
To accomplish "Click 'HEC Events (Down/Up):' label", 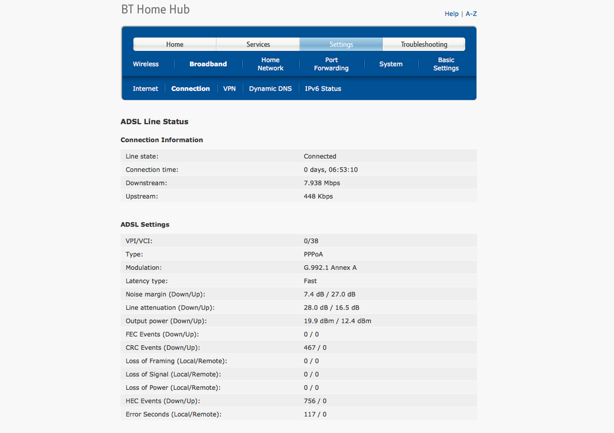I will tap(163, 400).
